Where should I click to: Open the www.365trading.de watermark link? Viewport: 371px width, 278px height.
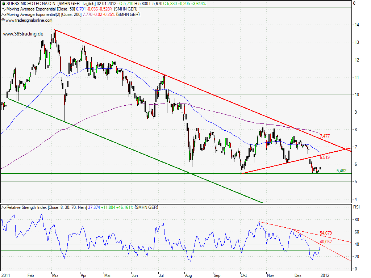[24, 34]
